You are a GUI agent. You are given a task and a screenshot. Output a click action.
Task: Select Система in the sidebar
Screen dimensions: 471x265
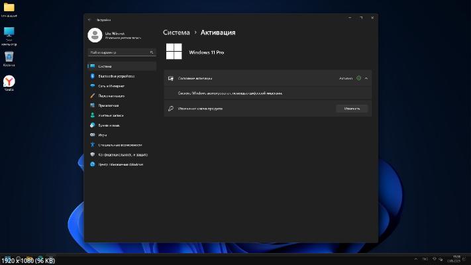(x=105, y=66)
